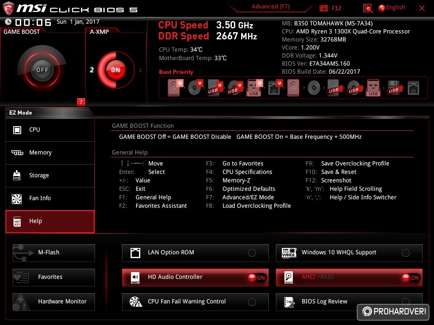Click the F5 Memory-Z help entry

tap(228, 180)
